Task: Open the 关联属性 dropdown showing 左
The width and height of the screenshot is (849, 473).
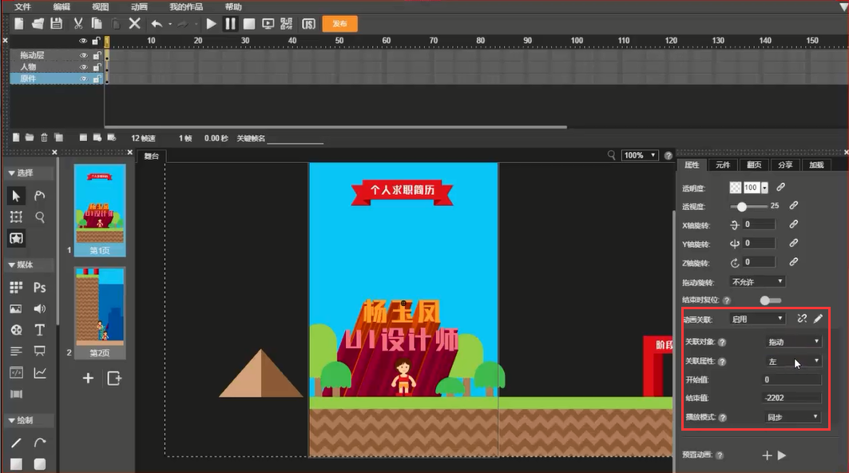Action: [793, 361]
